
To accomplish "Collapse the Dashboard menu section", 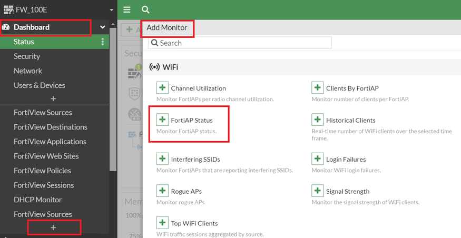I will click(103, 27).
